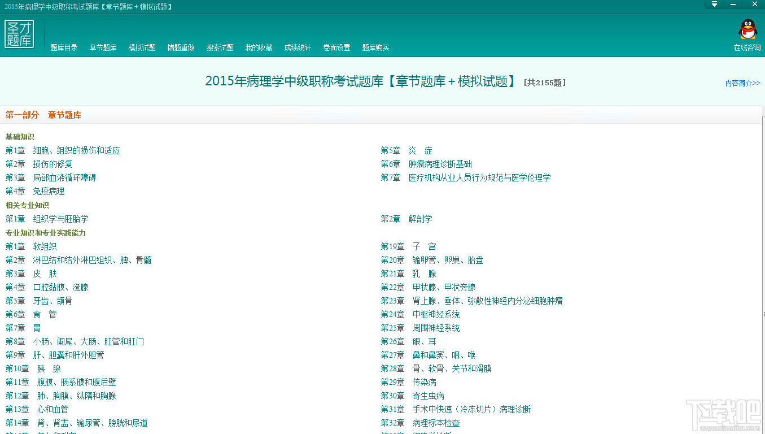The image size is (765, 434).
Task: Open 第1章 细胞、组织的损伤和适应
Action: pyautogui.click(x=63, y=150)
